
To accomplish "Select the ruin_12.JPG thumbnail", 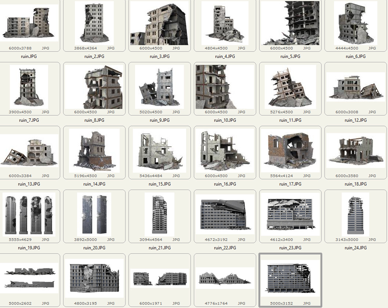I will pyautogui.click(x=356, y=87).
